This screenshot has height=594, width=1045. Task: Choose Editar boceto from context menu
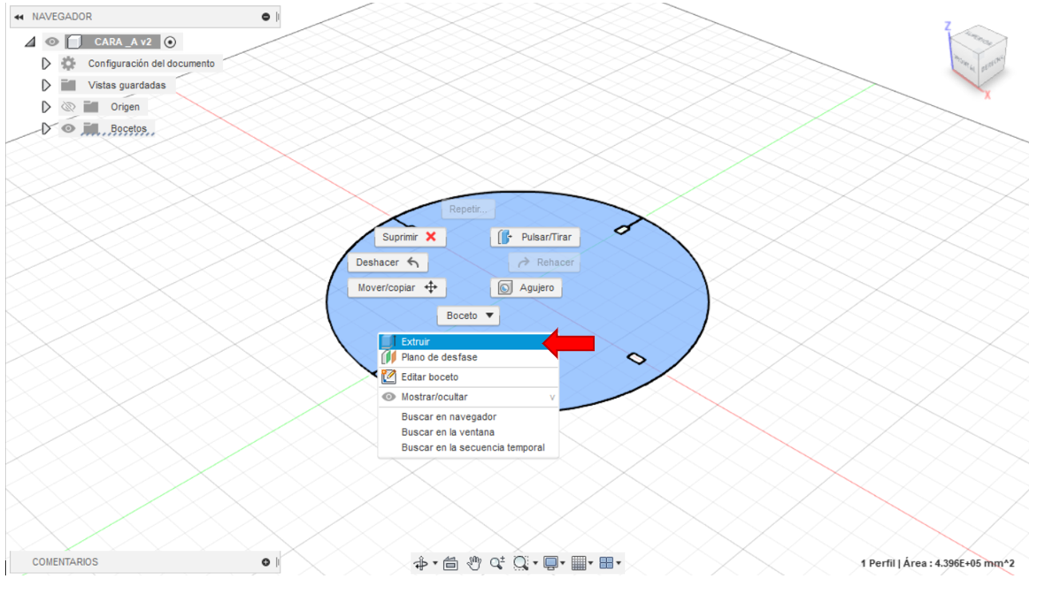click(x=468, y=377)
